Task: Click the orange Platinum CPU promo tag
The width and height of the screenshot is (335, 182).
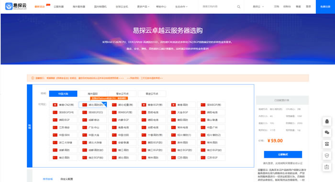Action: (109, 98)
